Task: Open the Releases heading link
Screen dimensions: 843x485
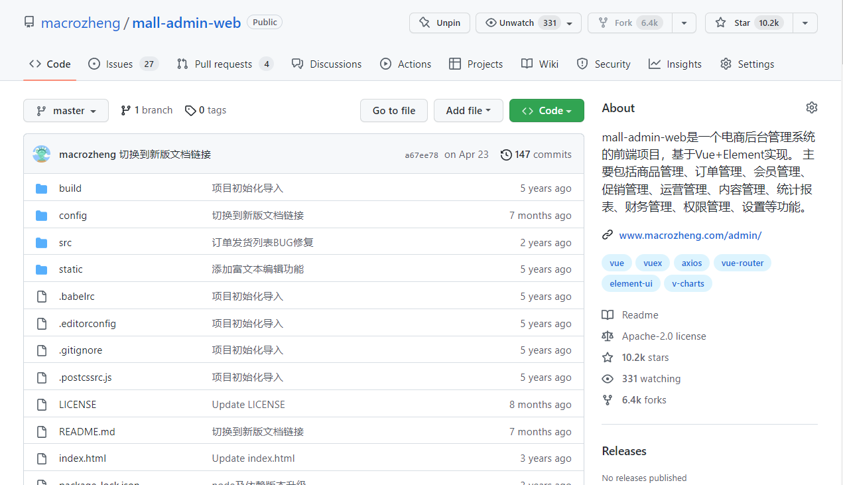Action: 624,451
